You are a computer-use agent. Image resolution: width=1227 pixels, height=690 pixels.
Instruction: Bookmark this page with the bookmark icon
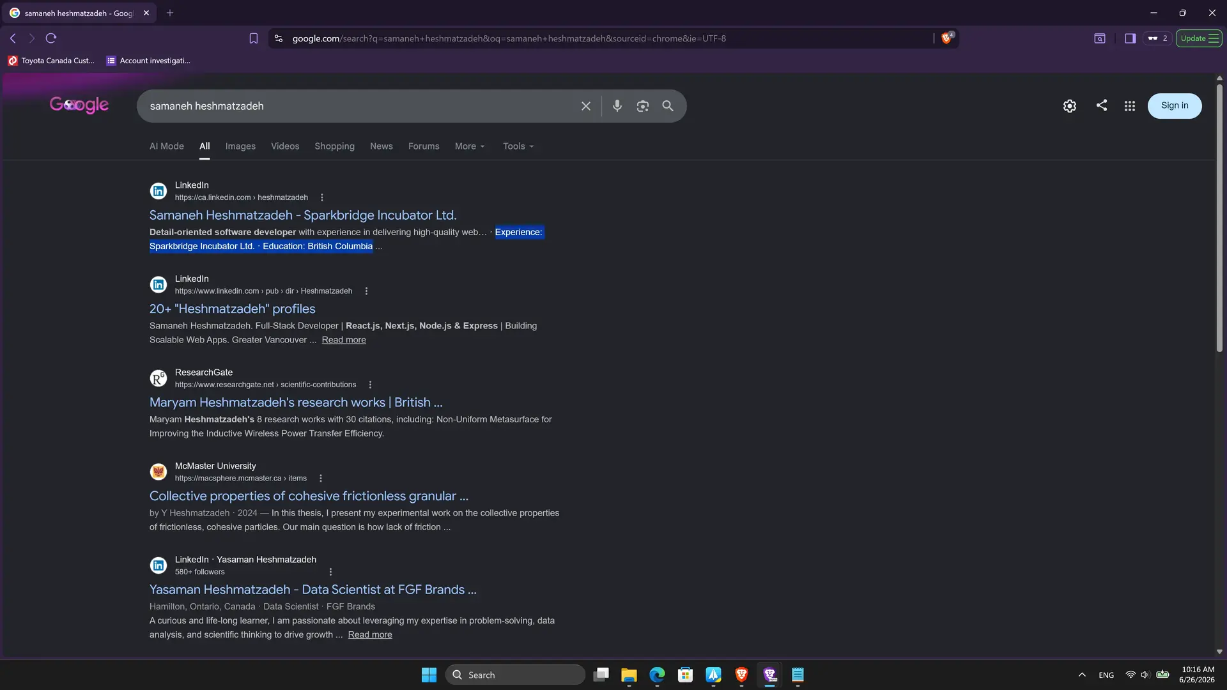254,38
